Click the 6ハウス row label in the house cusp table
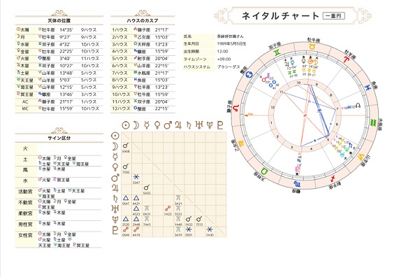 [x=119, y=66]
